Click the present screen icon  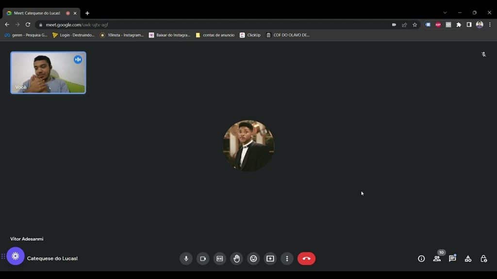coord(270,259)
